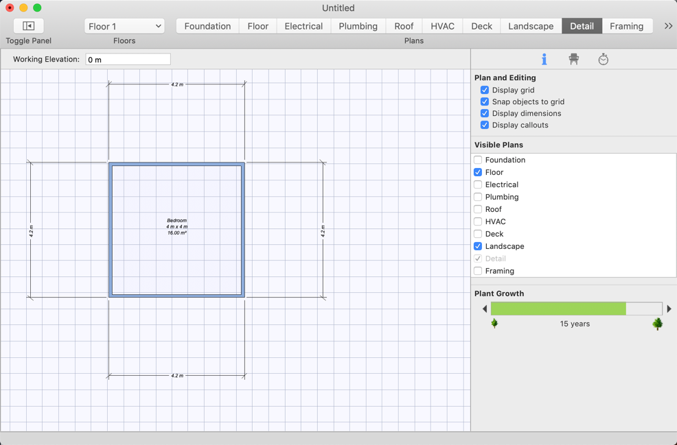Screen dimensions: 677x445
Task: Switch to the Electrical plan tab
Action: [303, 26]
